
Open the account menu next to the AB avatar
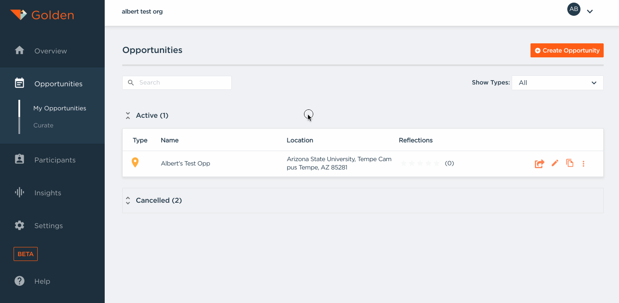590,11
